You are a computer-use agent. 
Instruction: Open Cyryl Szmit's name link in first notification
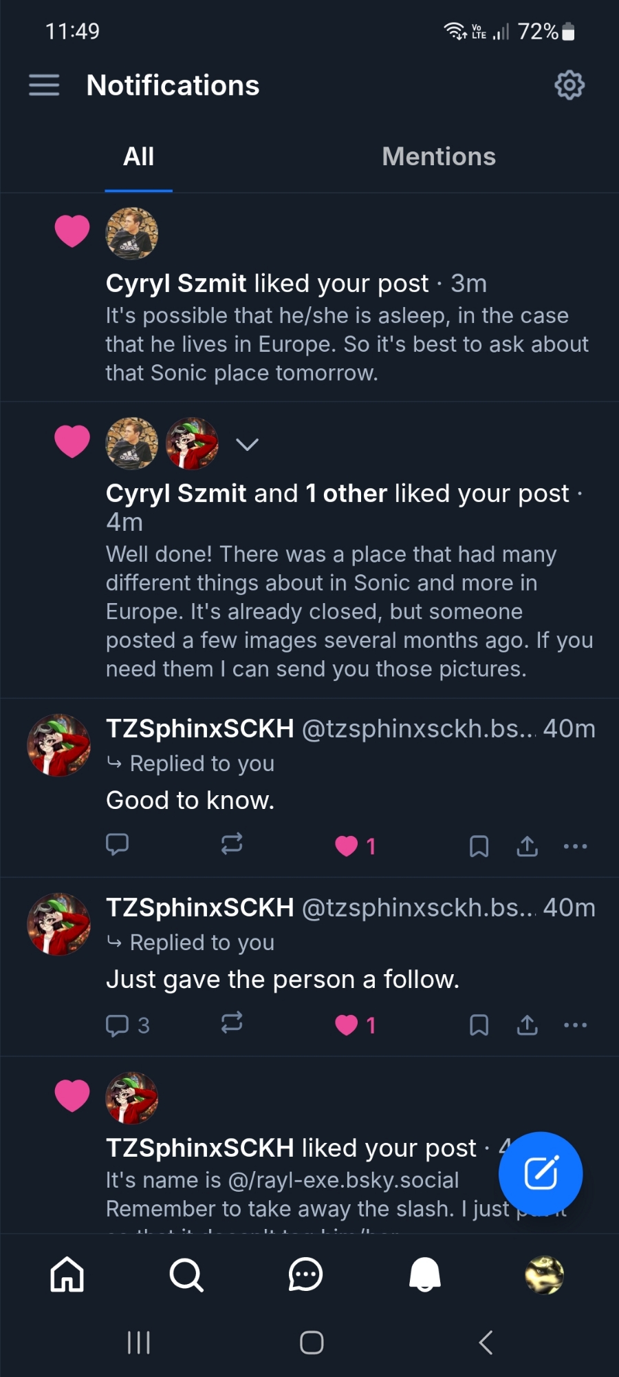tap(176, 284)
